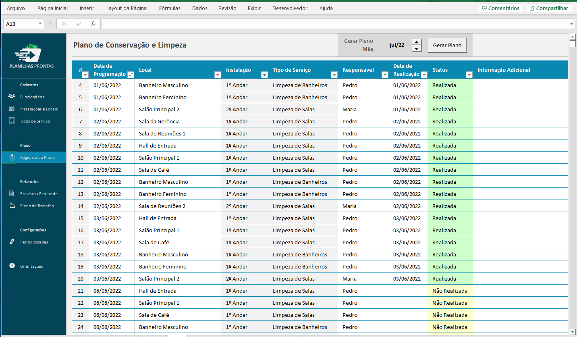Image resolution: width=577 pixels, height=337 pixels.
Task: Click the insert function fx icon
Action: (x=93, y=24)
